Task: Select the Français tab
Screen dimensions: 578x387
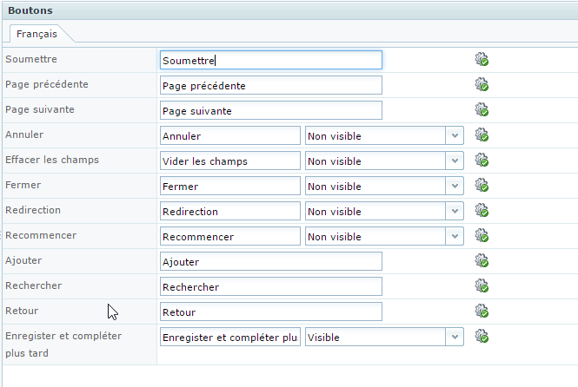Action: coord(37,34)
